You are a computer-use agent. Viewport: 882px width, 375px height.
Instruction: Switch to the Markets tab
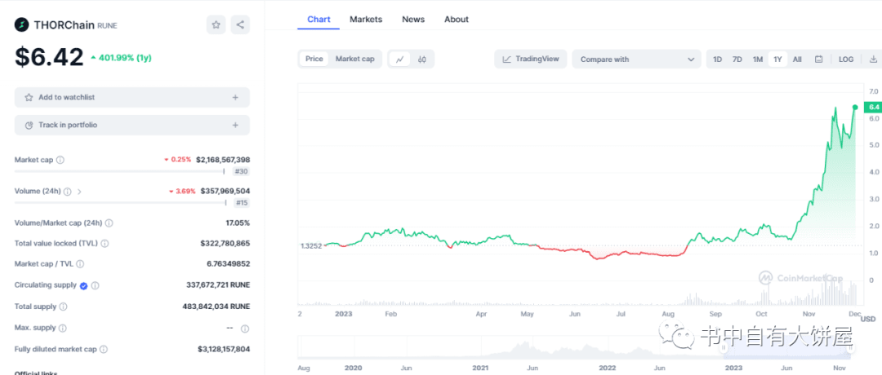click(x=366, y=19)
